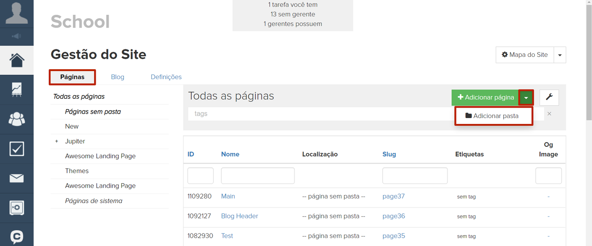Select Páginas de sistema in the folder list

click(94, 201)
